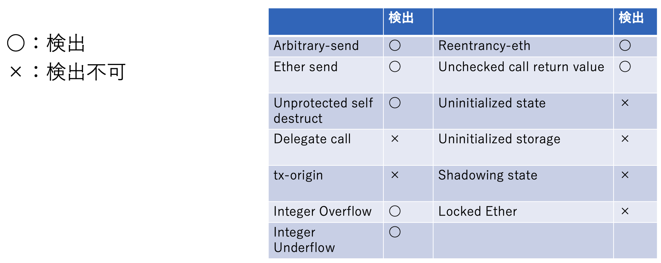Select the circle in the Integer Underflow row

click(x=395, y=232)
